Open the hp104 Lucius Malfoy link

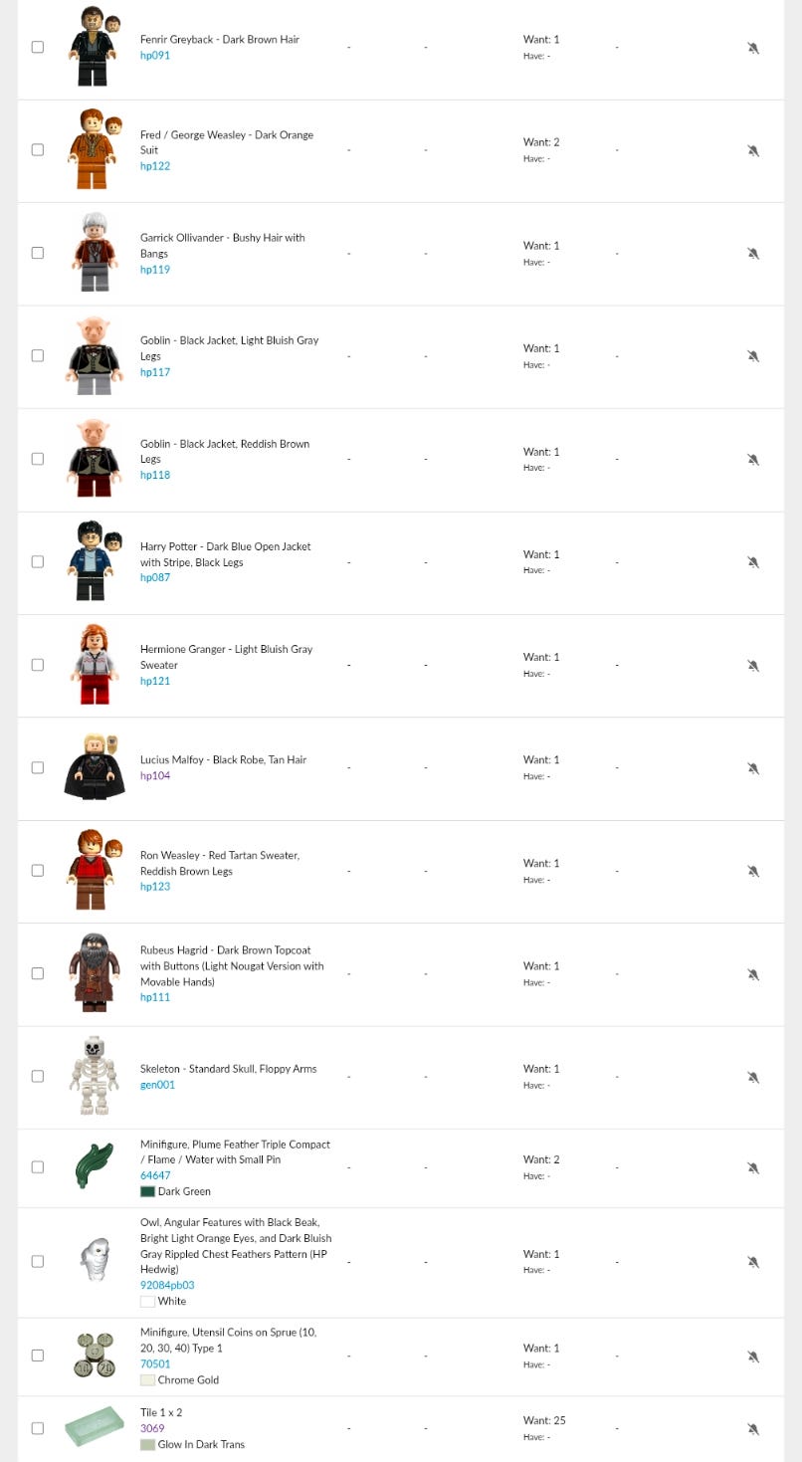tap(155, 776)
